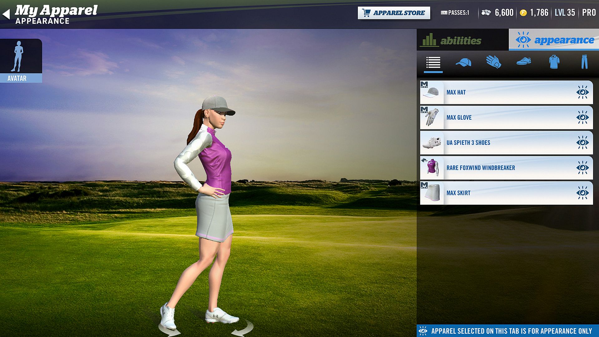Select the shirt category icon
The height and width of the screenshot is (337, 599).
click(554, 62)
